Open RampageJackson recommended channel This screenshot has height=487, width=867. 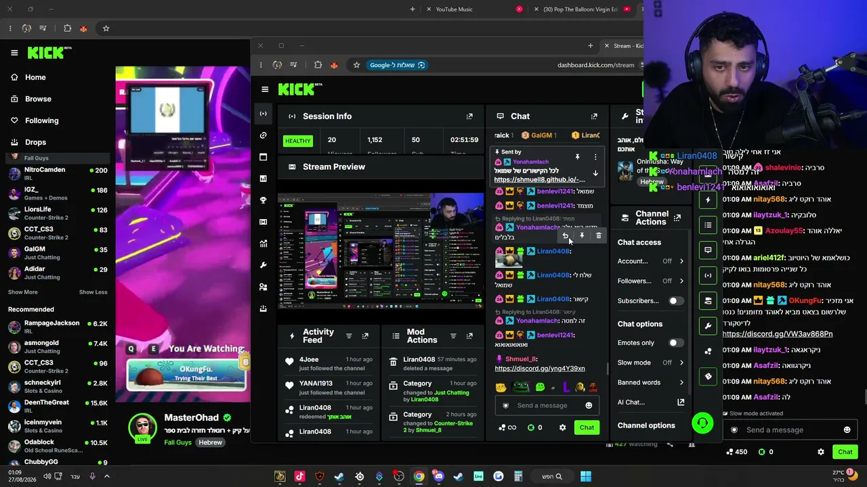pos(58,327)
